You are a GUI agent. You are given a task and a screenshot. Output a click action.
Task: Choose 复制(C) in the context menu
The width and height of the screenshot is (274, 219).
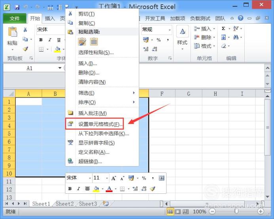pyautogui.click(x=102, y=23)
